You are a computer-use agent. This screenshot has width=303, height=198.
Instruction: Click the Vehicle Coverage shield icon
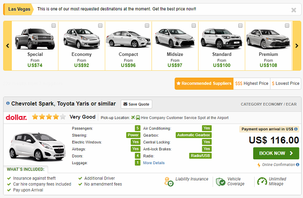[x=221, y=182]
